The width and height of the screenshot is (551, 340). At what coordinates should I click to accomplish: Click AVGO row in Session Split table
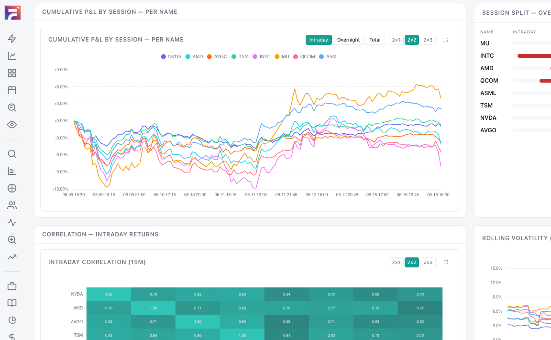[516, 130]
